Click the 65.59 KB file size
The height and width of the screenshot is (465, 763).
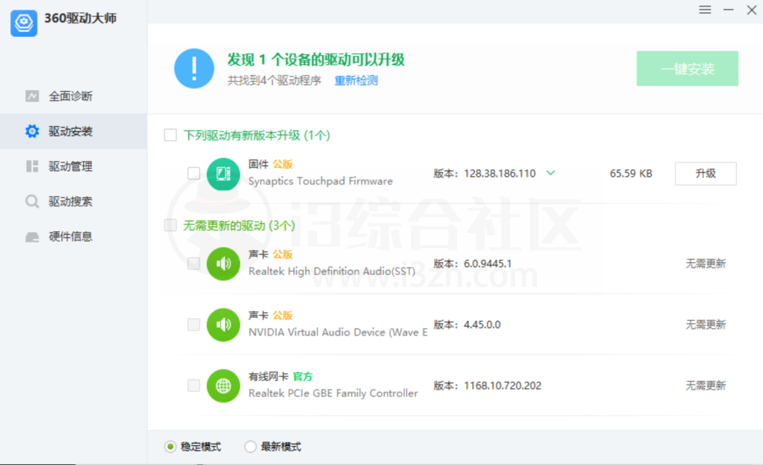pos(631,173)
